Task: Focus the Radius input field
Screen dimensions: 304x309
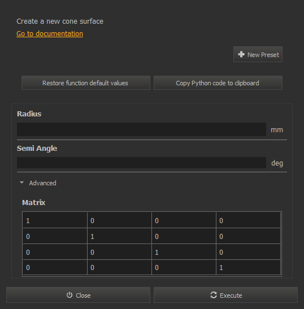Action: click(x=141, y=129)
